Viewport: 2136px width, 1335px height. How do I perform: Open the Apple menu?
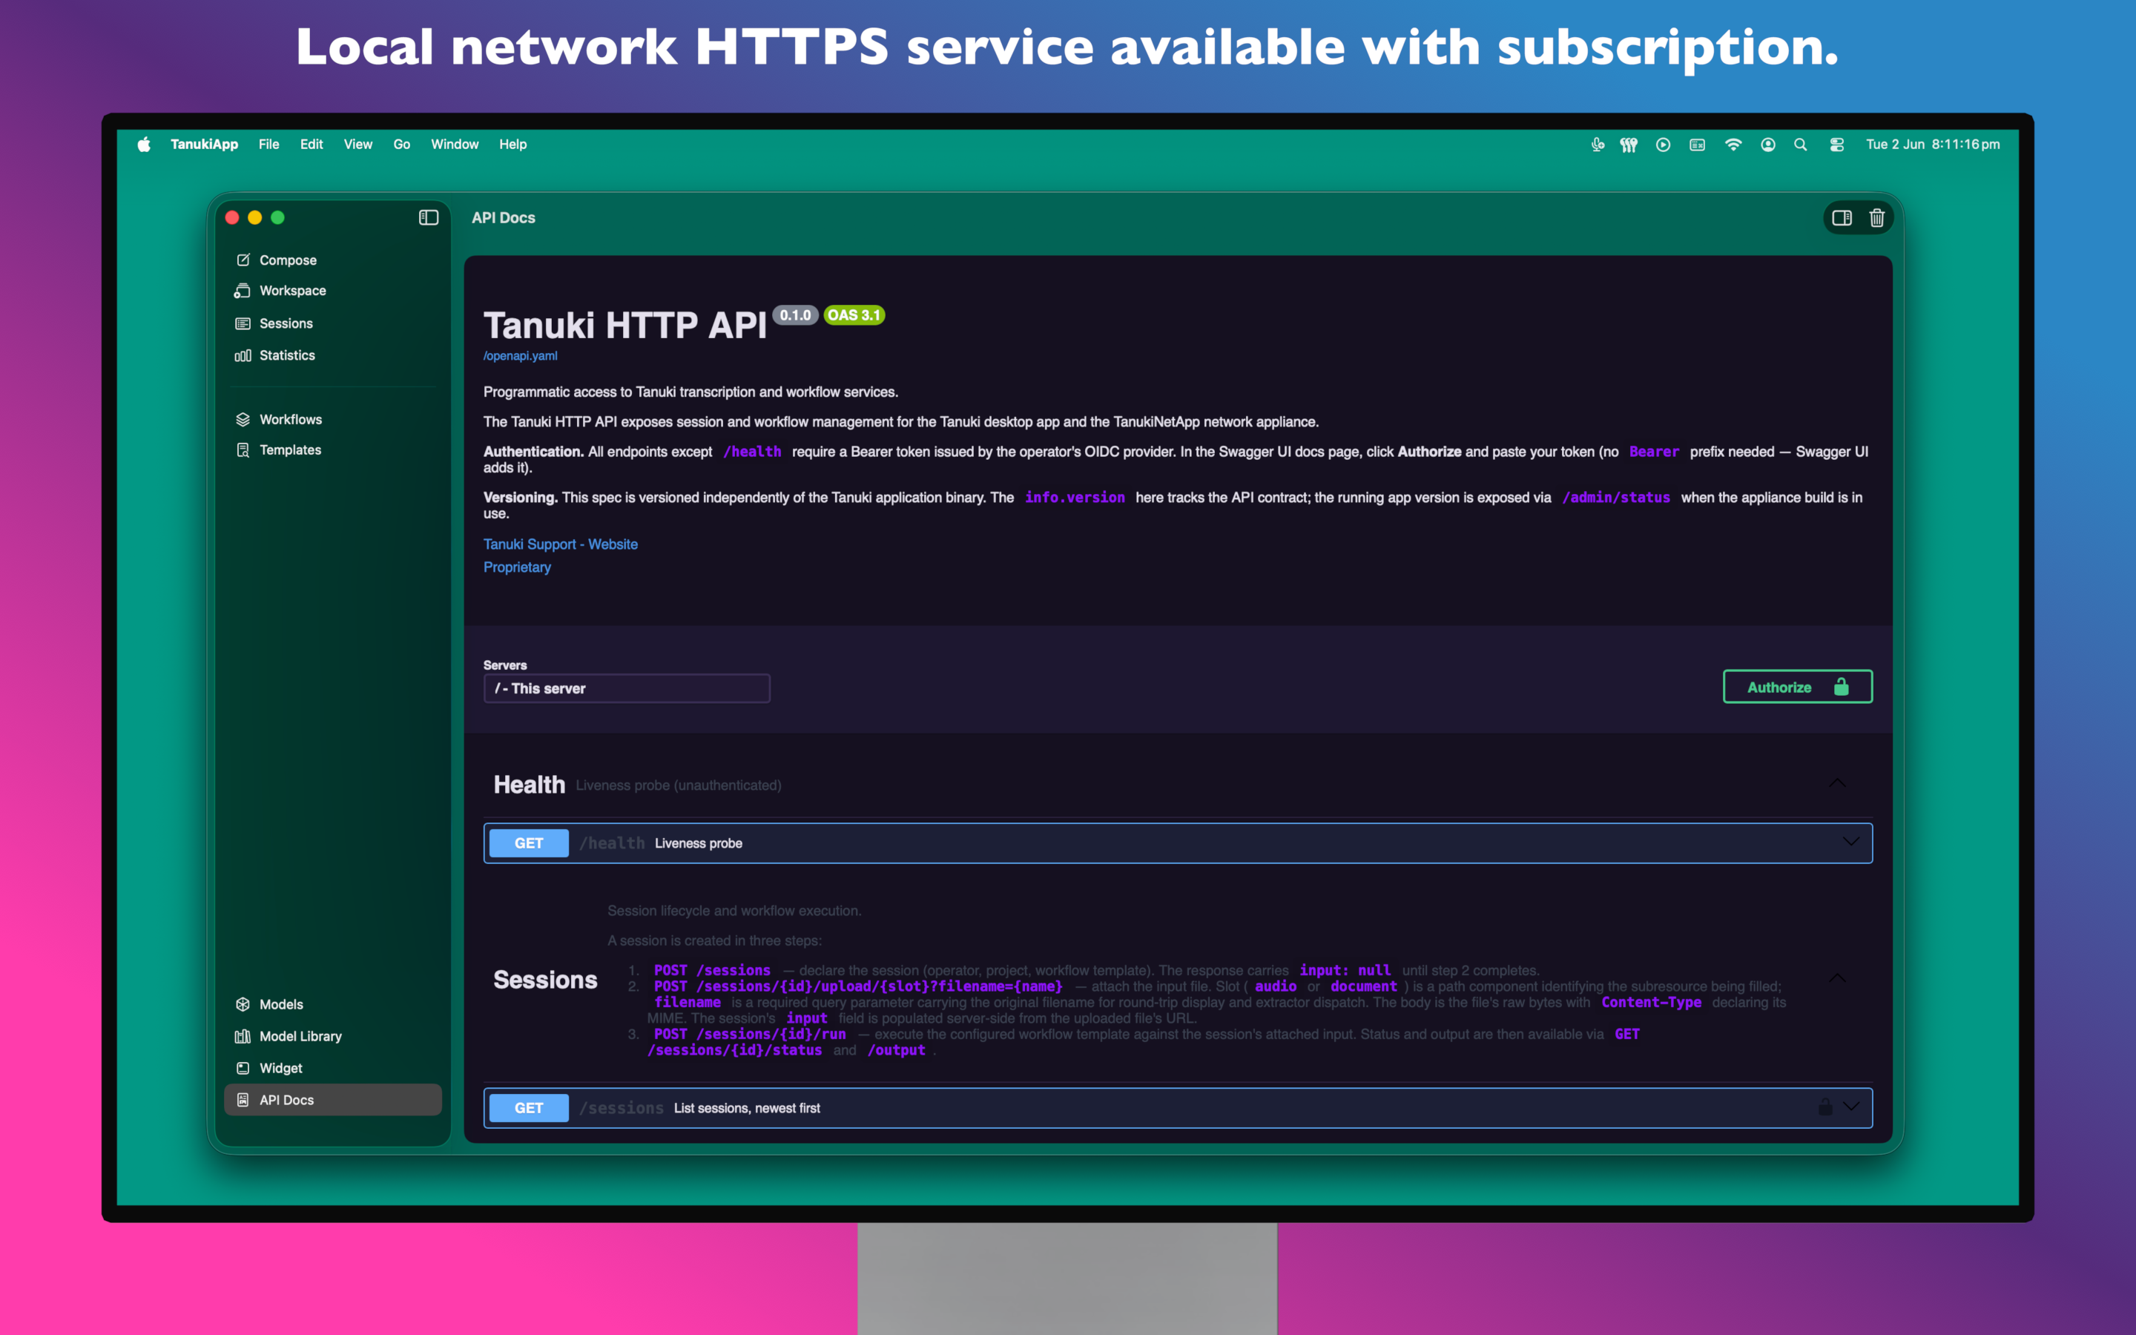144,145
